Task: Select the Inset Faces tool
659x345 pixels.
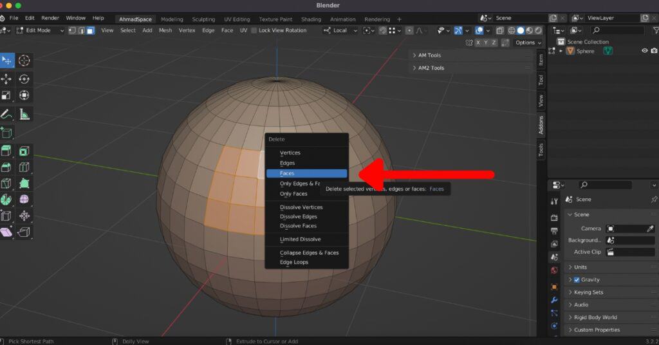Action: (x=24, y=151)
